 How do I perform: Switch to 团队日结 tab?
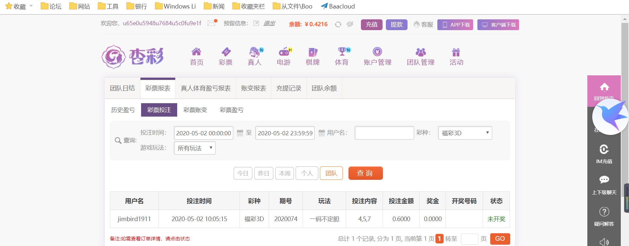pos(122,88)
